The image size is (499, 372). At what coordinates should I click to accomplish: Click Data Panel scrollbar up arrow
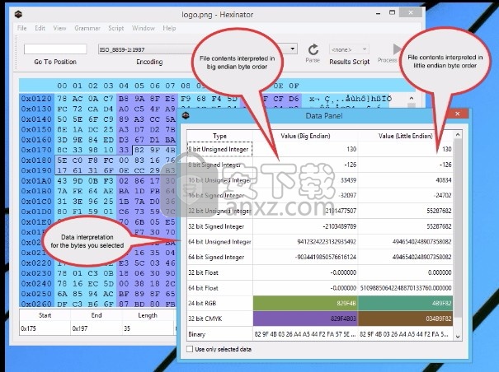tap(458, 135)
